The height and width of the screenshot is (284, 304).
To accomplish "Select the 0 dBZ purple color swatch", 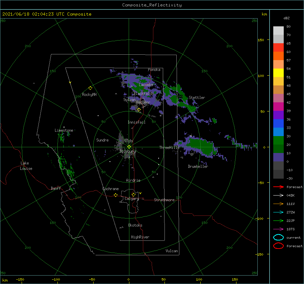I will point(278,157).
